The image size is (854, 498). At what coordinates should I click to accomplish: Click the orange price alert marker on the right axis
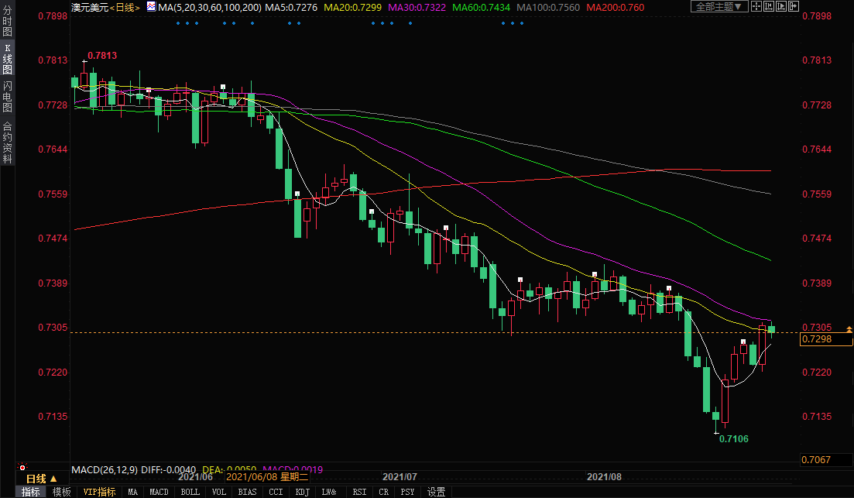tap(849, 330)
